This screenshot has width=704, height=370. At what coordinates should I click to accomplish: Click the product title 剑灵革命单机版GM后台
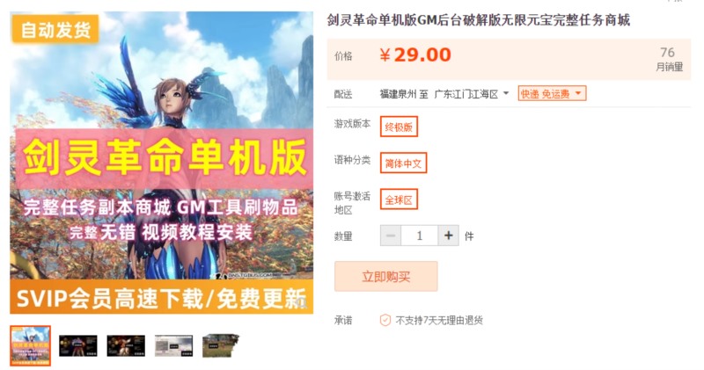coord(478,20)
